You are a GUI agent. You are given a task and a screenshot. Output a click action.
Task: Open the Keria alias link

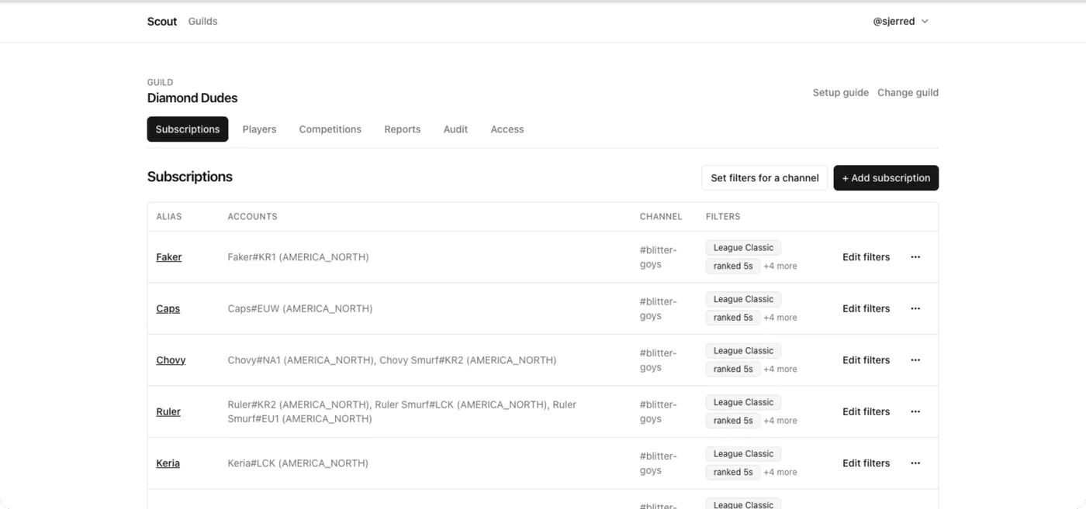click(168, 463)
